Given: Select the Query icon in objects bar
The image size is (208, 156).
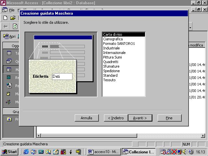Looking at the screenshot, I should click(x=9, y=61).
